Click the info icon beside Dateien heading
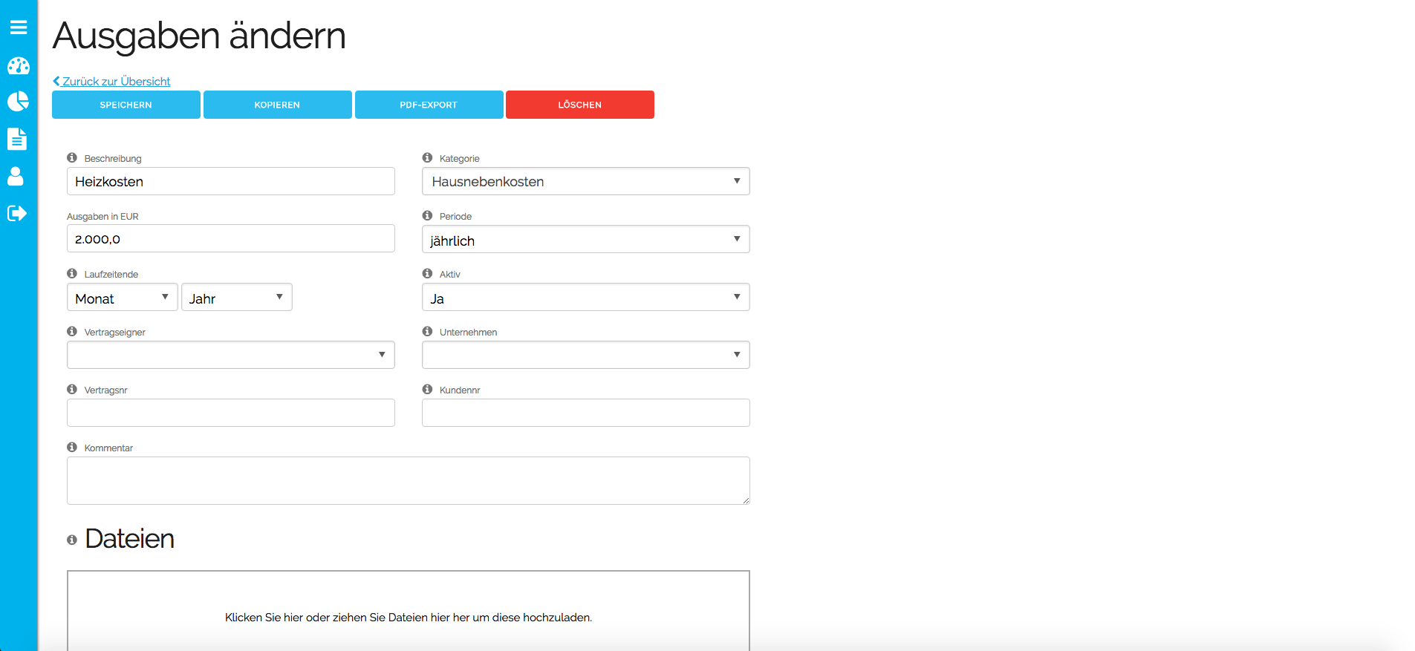This screenshot has height=651, width=1415. (x=72, y=540)
